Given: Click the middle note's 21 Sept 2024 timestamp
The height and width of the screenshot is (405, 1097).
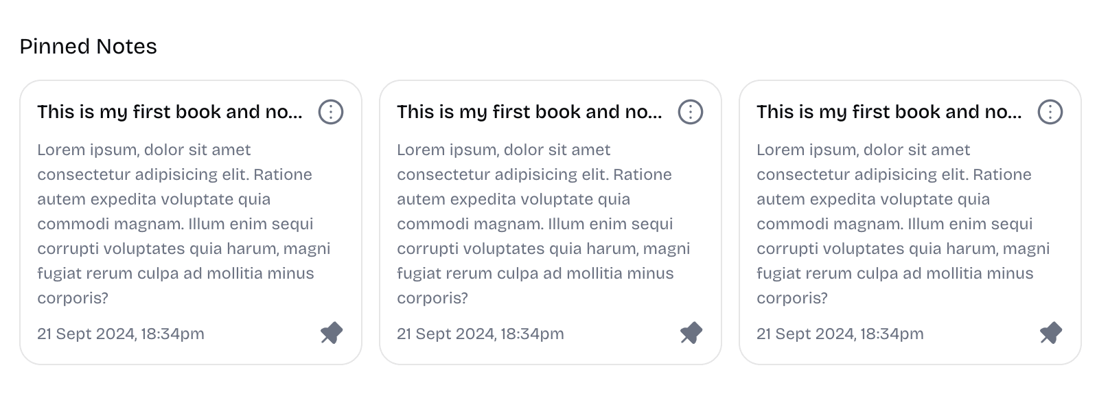Looking at the screenshot, I should click(x=481, y=334).
